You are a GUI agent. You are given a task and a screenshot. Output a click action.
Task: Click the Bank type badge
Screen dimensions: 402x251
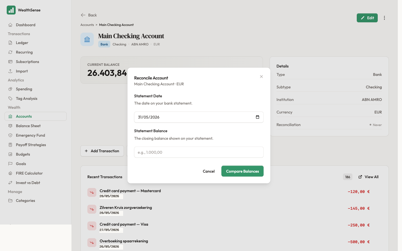pyautogui.click(x=104, y=44)
